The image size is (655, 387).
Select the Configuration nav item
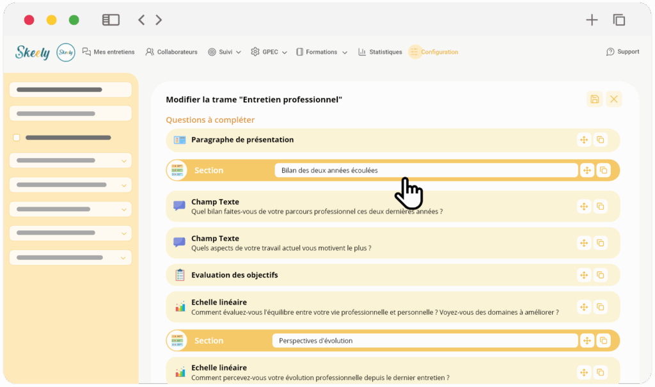click(x=434, y=52)
